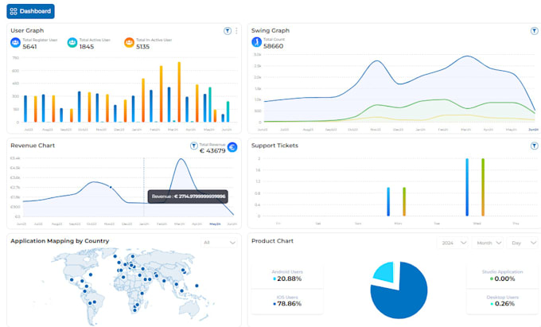This screenshot has height=327, width=541.
Task: Expand the Day dropdown in Product Chart
Action: tap(523, 243)
